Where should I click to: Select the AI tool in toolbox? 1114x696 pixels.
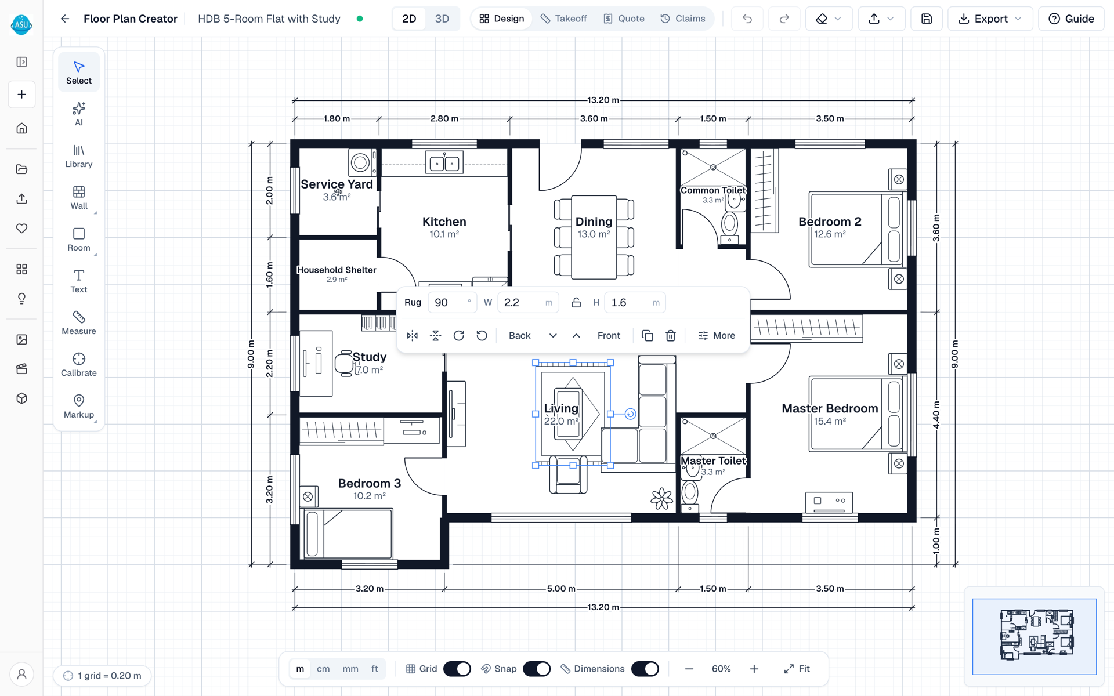(x=79, y=114)
